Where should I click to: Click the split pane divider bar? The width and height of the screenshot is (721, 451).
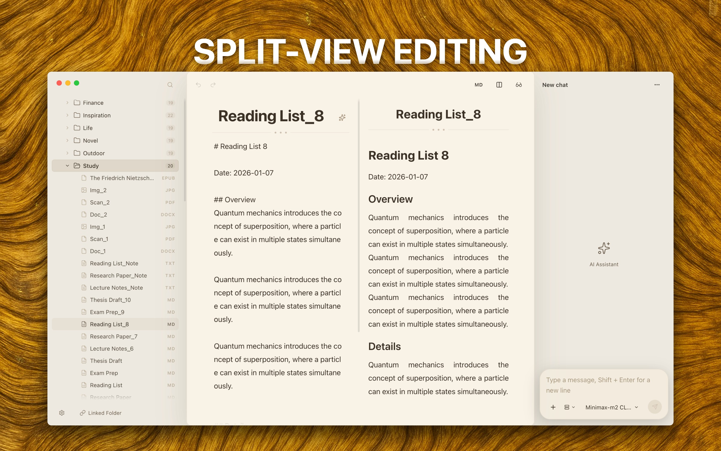pos(359,215)
